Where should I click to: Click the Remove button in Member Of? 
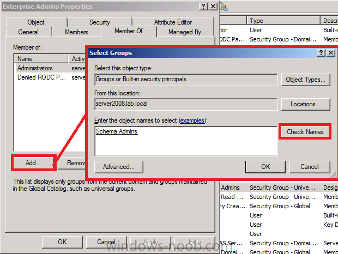pos(72,162)
